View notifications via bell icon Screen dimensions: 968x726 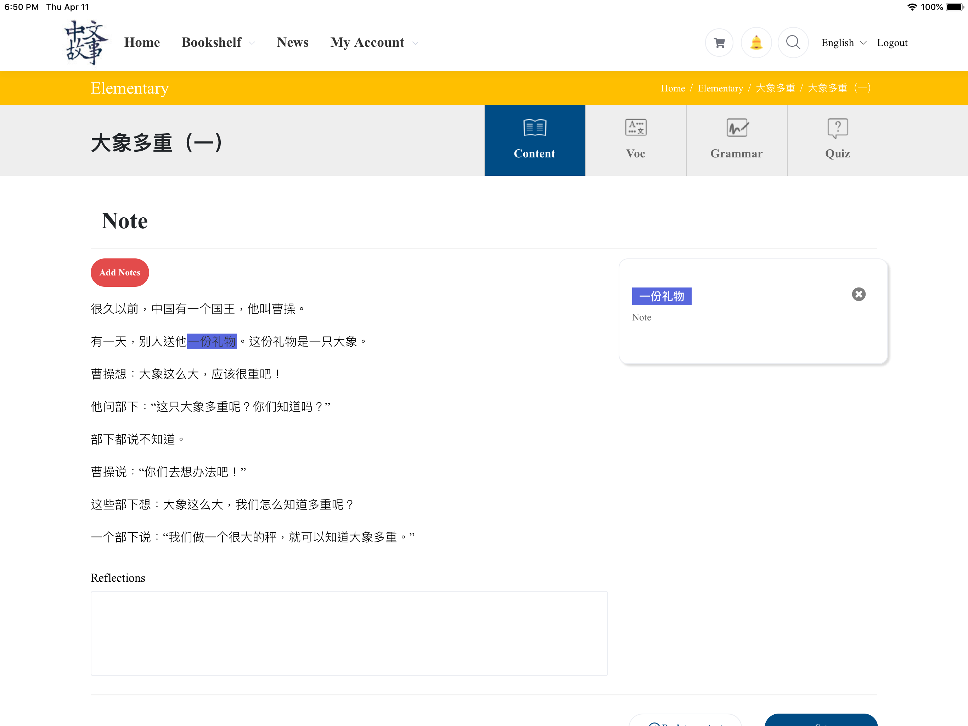pyautogui.click(x=756, y=43)
